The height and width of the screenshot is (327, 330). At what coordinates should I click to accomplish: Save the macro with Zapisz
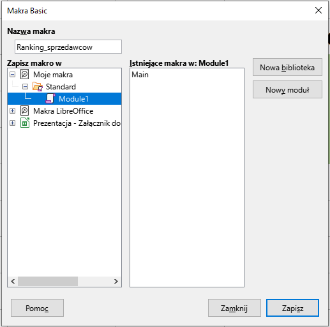(x=292, y=308)
